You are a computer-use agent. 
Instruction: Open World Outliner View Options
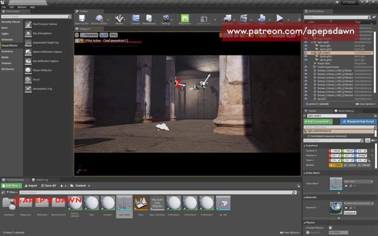point(366,104)
